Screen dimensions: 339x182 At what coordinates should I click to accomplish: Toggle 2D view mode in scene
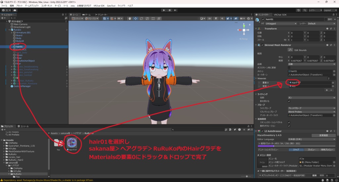pos(210,19)
